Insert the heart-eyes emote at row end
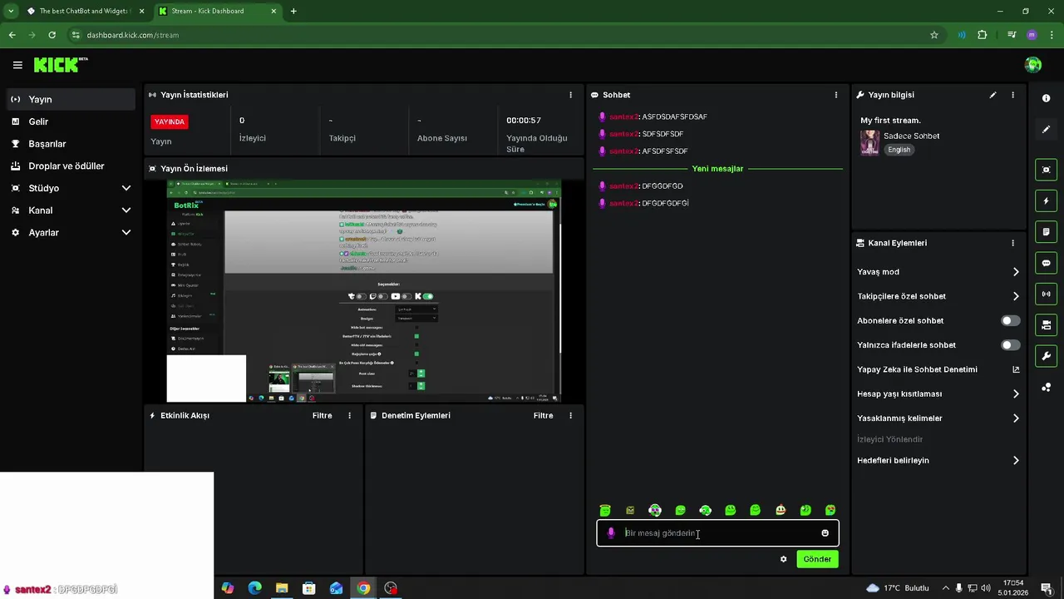Screen dimensions: 1064x599 point(830,510)
